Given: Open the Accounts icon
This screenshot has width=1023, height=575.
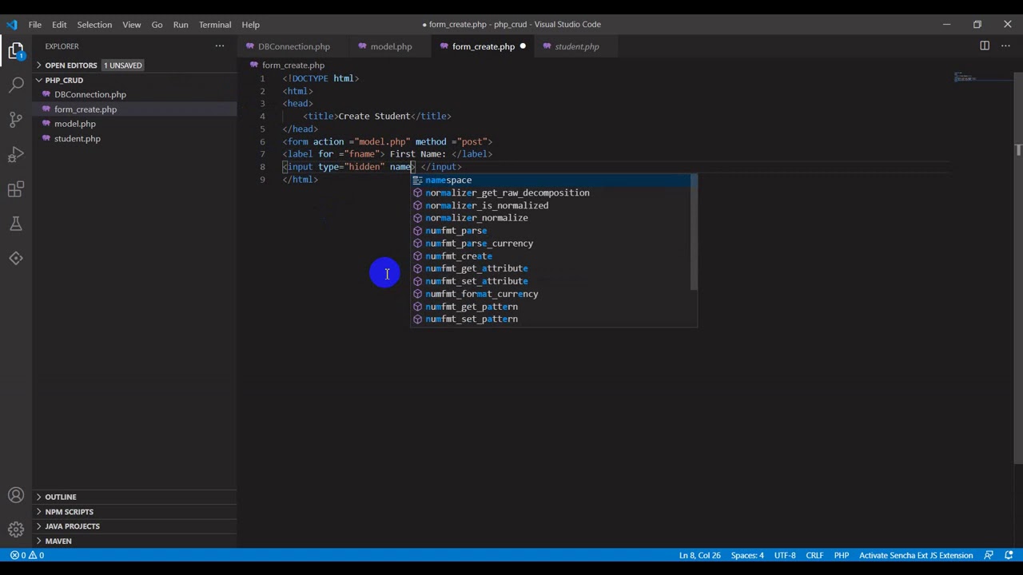Looking at the screenshot, I should pyautogui.click(x=16, y=495).
